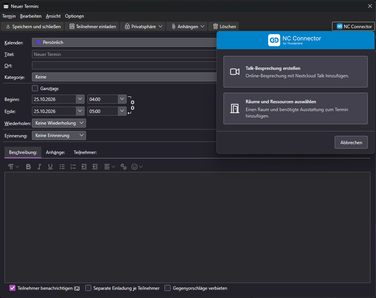This screenshot has width=376, height=298.
Task: Open the Beginn time dropdown at 04:00
Action: tap(122, 99)
